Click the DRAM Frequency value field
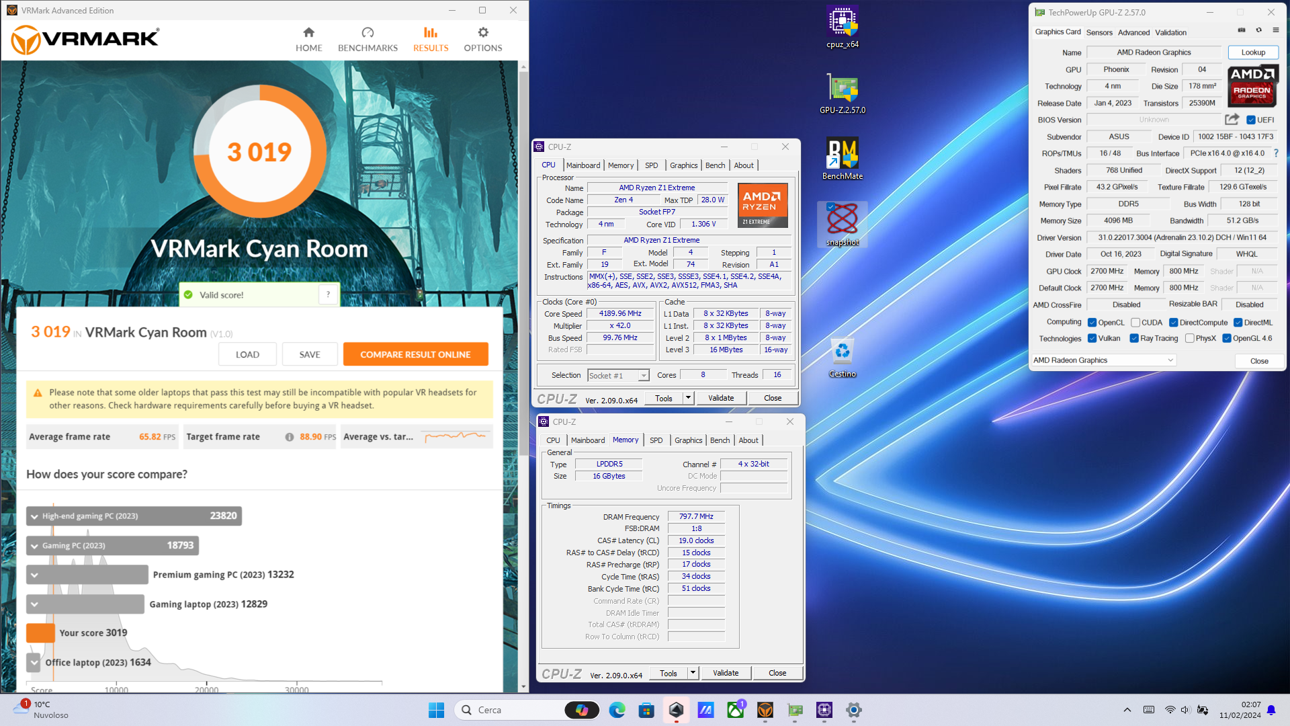Screen dimensions: 1290x726 (x=696, y=516)
